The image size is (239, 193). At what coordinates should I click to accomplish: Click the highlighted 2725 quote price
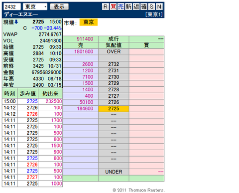pyautogui.click(x=114, y=109)
